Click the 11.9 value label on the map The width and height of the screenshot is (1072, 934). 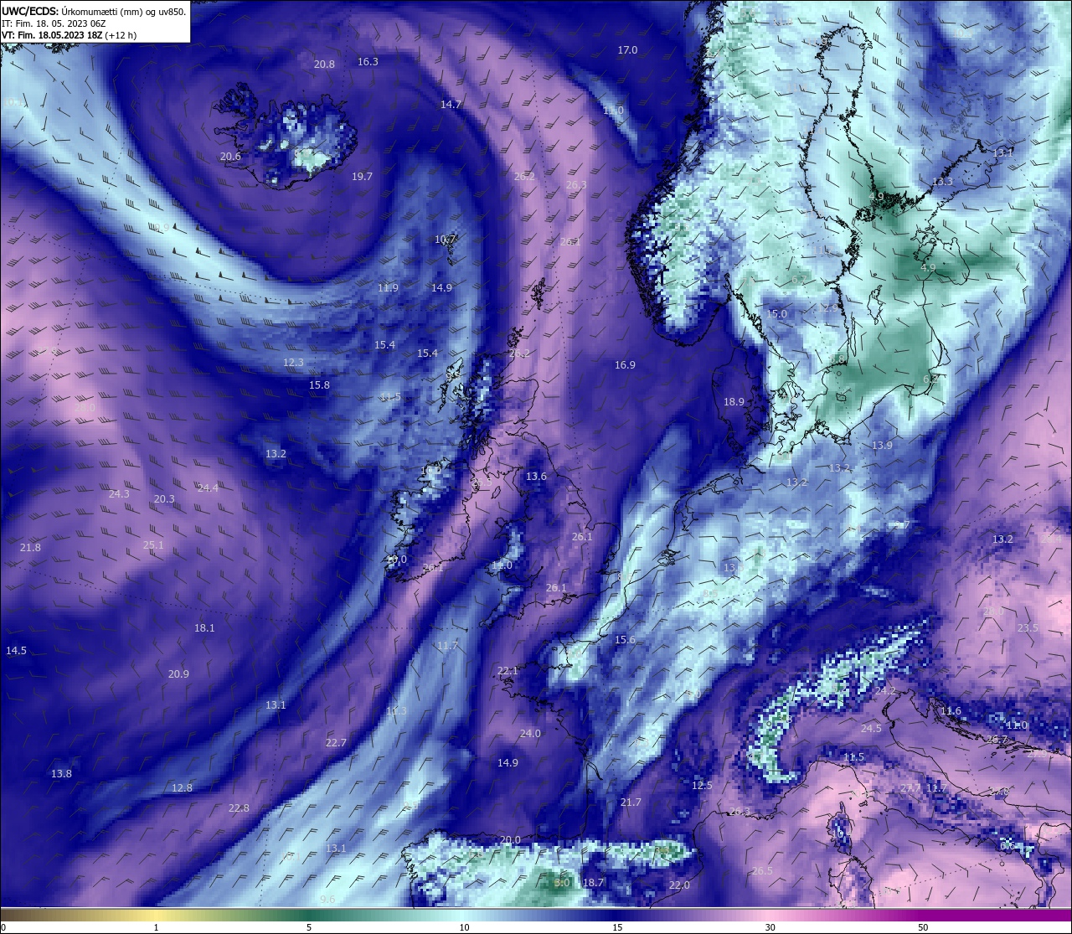(x=388, y=288)
